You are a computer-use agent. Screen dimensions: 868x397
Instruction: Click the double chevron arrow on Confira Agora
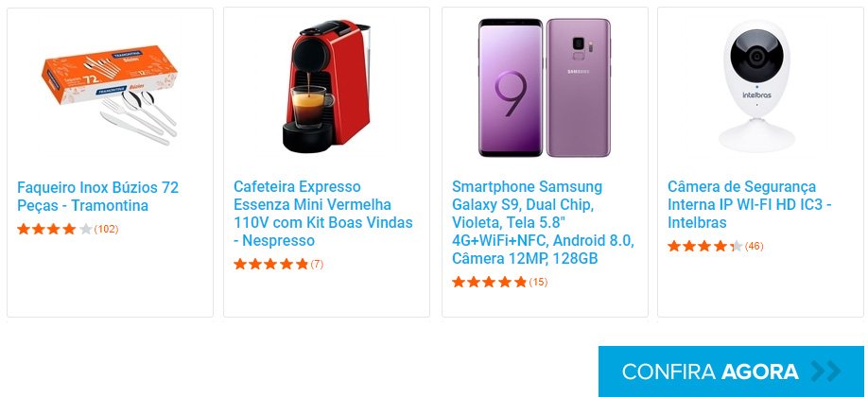(x=825, y=371)
